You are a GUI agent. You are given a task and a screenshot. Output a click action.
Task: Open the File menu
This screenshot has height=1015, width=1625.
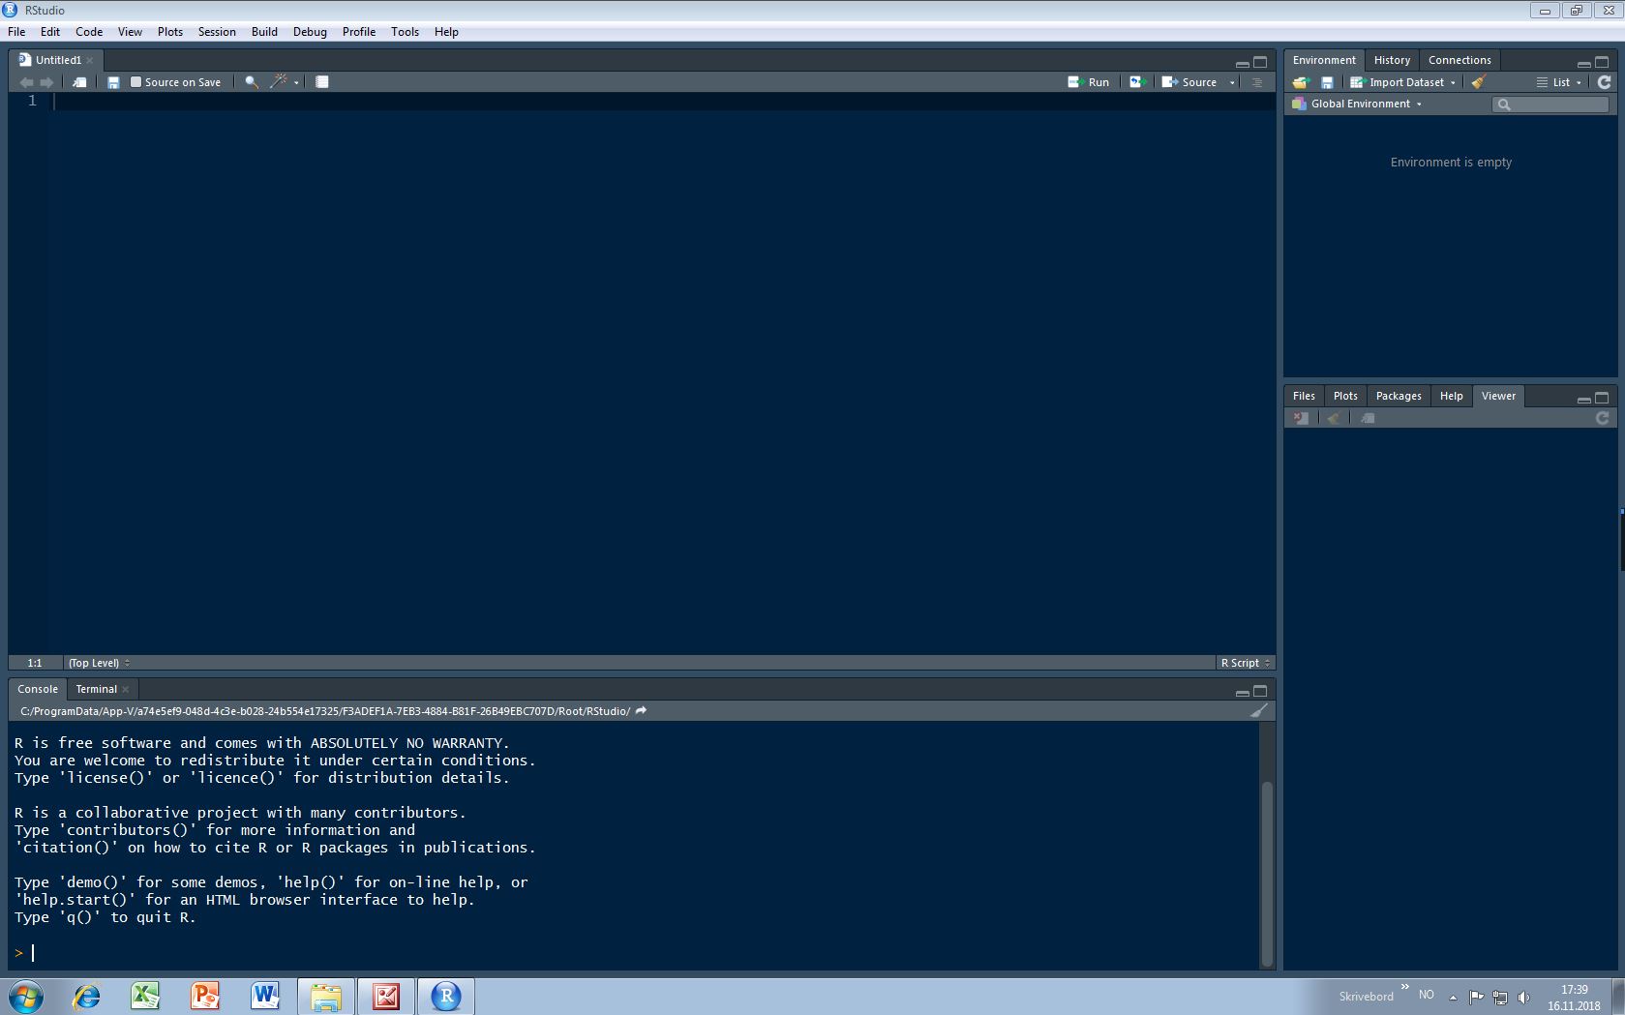[16, 32]
